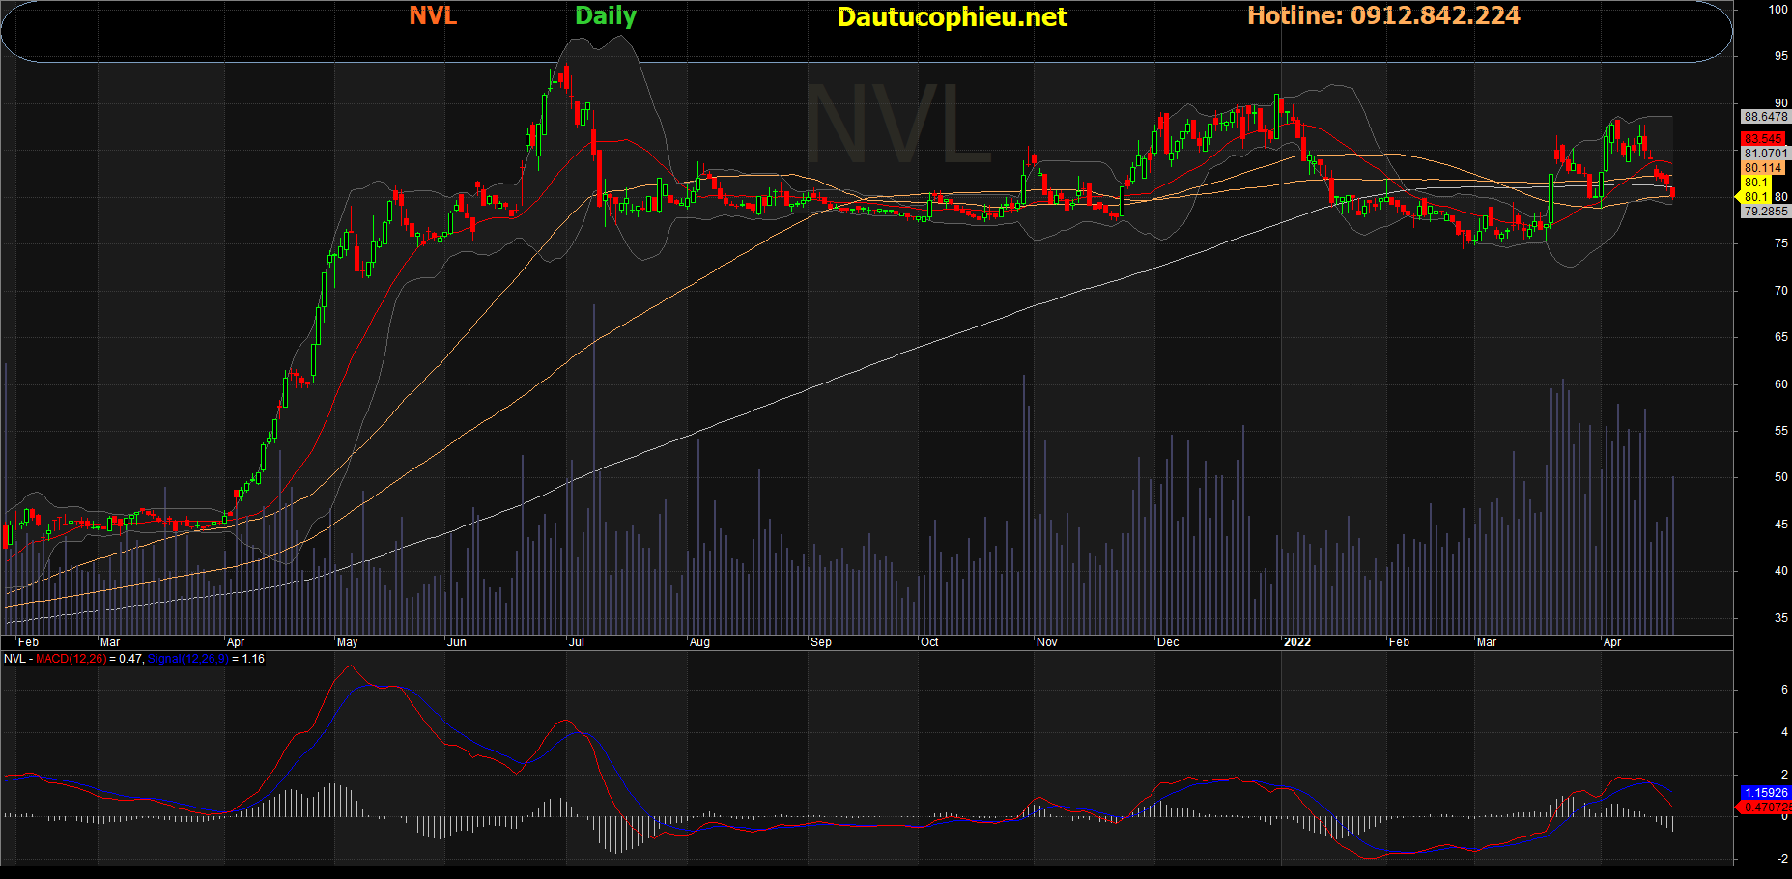Screen dimensions: 1792x879
Task: Click the 100 label on price axis
Action: coord(1778,10)
